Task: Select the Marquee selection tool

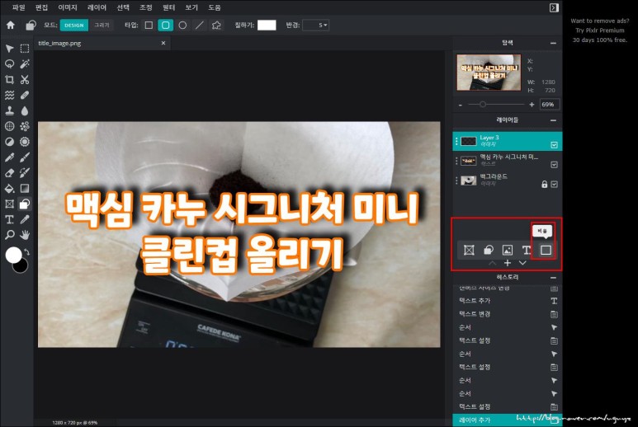Action: coord(25,49)
